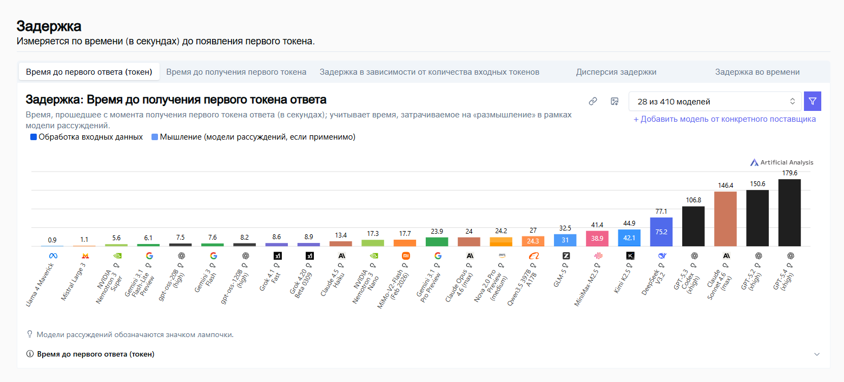Click the Mistral logo under the 1.1 bar
The width and height of the screenshot is (844, 382).
point(85,256)
